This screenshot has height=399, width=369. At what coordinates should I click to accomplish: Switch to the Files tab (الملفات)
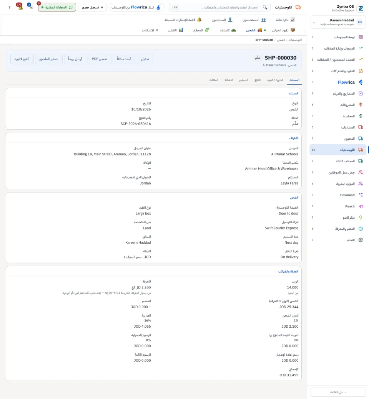[214, 80]
